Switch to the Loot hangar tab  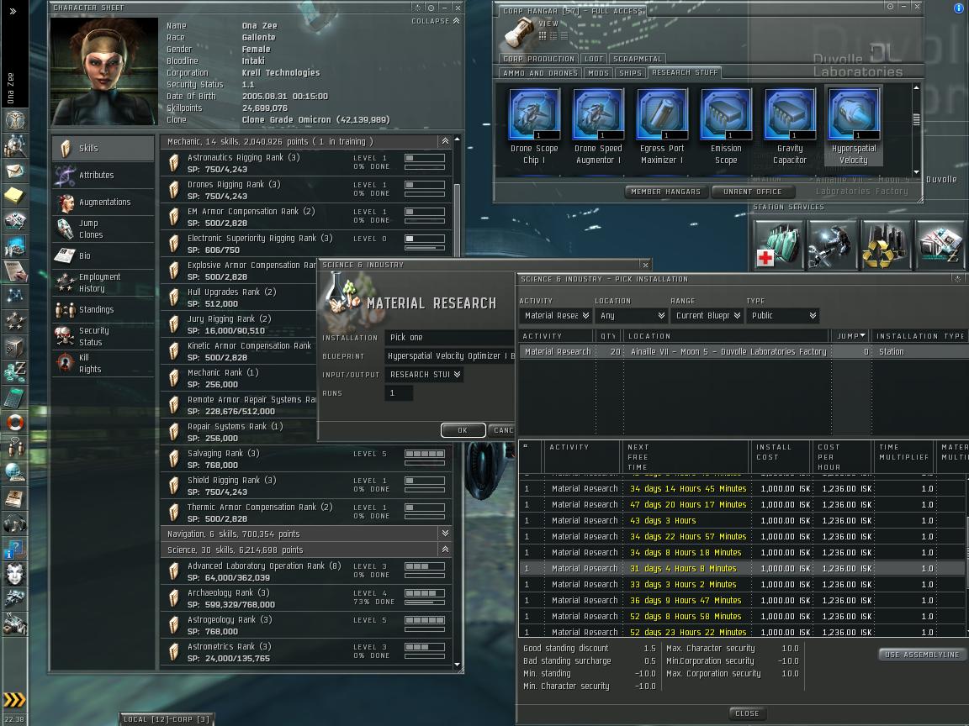(593, 59)
